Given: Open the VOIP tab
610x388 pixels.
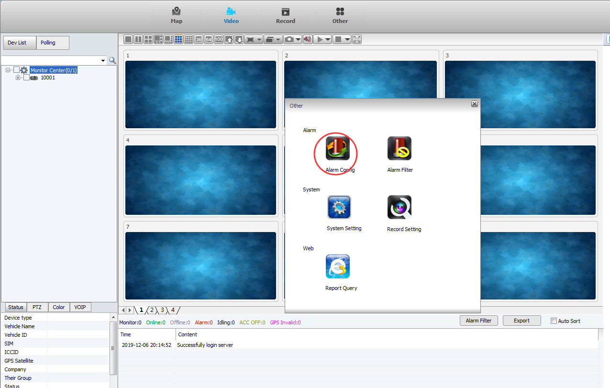Looking at the screenshot, I should pos(80,307).
